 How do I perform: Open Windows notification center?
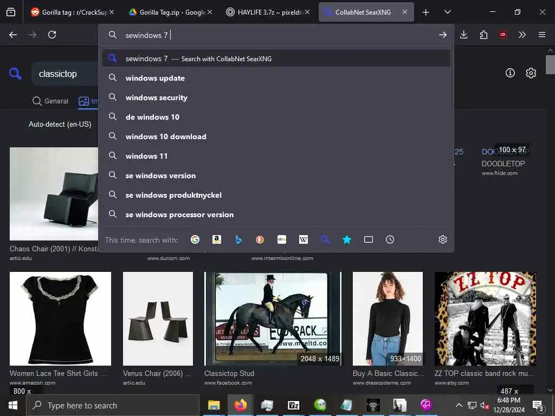pos(538,405)
